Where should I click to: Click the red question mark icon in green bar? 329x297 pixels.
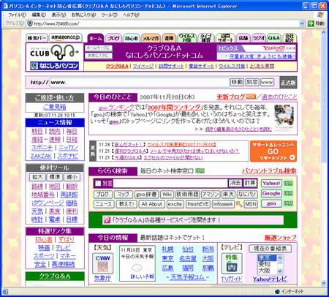pos(107,220)
